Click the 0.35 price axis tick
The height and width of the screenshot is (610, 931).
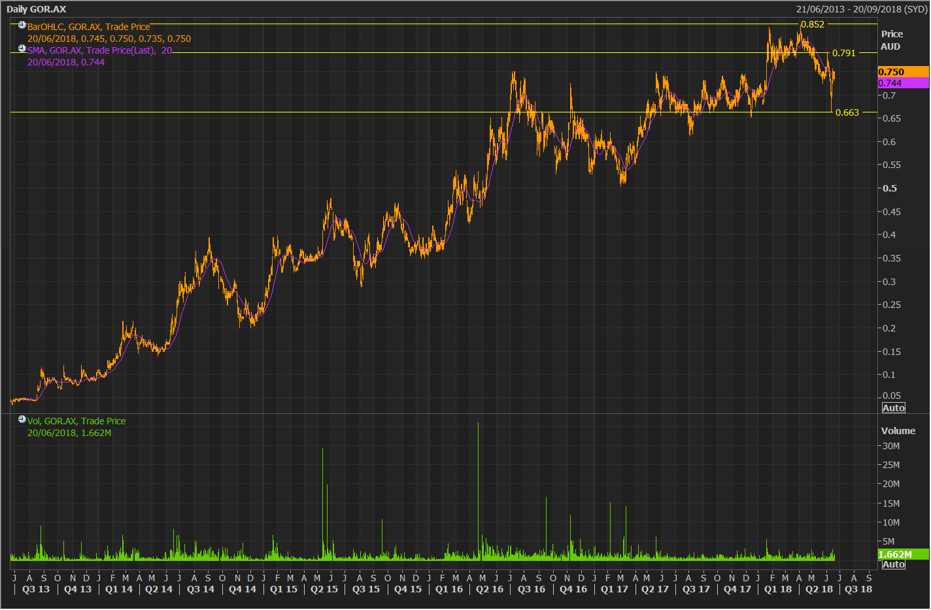click(892, 258)
